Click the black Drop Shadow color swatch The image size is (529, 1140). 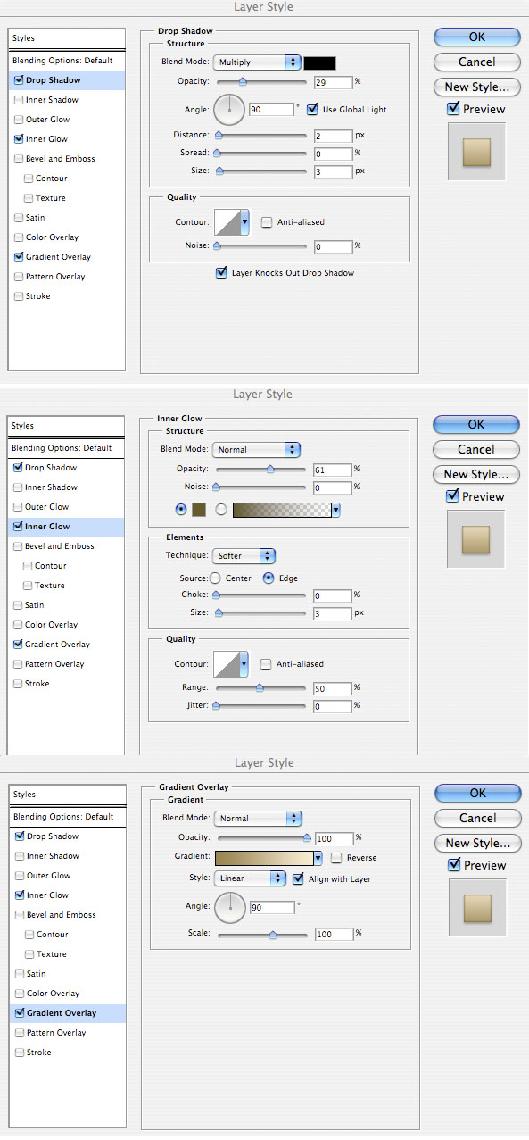[320, 62]
